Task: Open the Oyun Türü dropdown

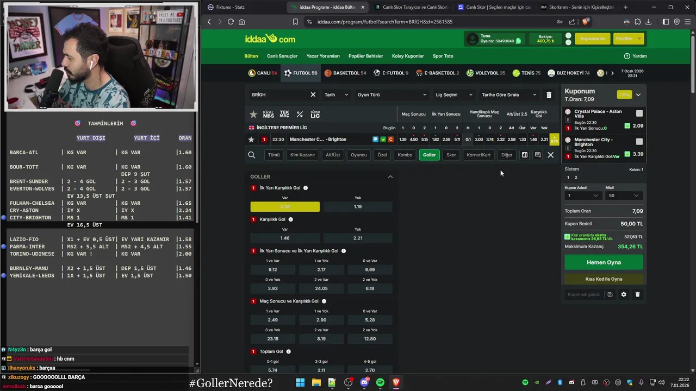Action: point(391,94)
